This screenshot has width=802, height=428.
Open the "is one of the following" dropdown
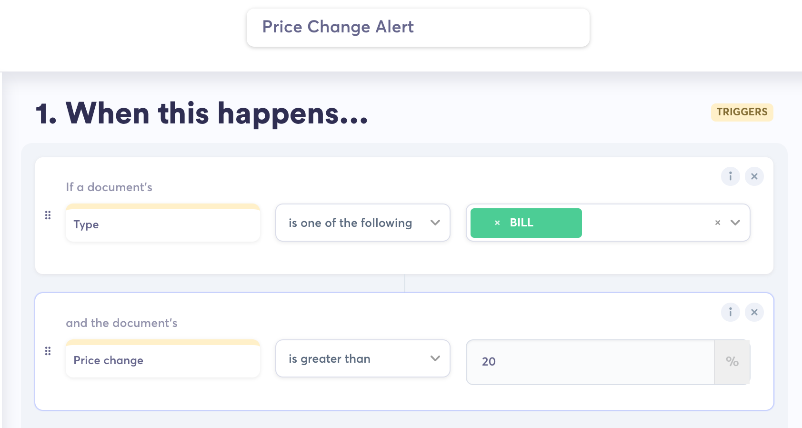[362, 223]
